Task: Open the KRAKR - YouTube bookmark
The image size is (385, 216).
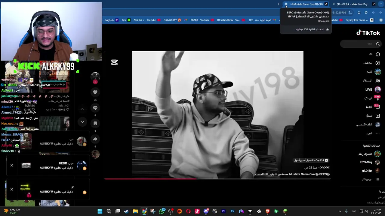Action: pos(202,20)
